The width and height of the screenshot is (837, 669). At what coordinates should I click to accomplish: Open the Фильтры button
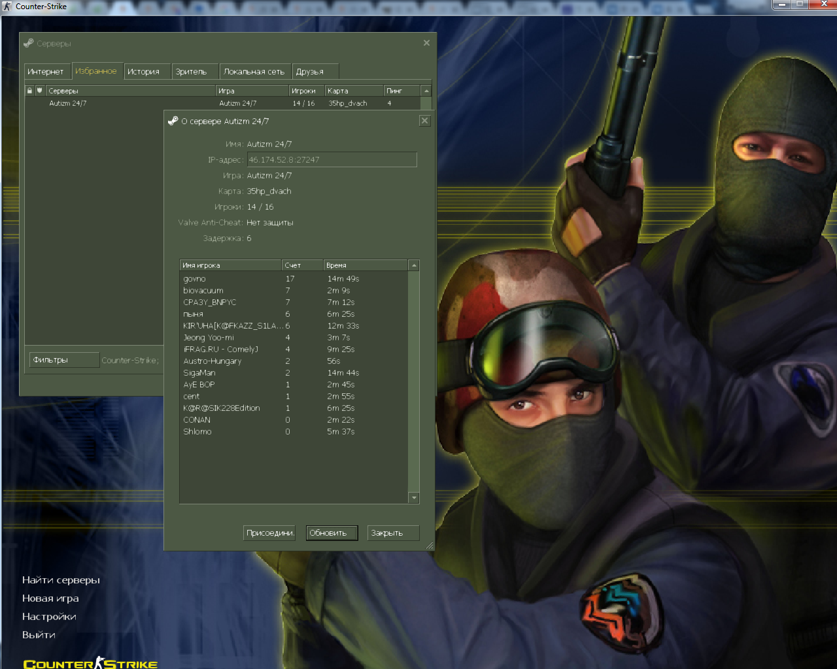tap(64, 360)
